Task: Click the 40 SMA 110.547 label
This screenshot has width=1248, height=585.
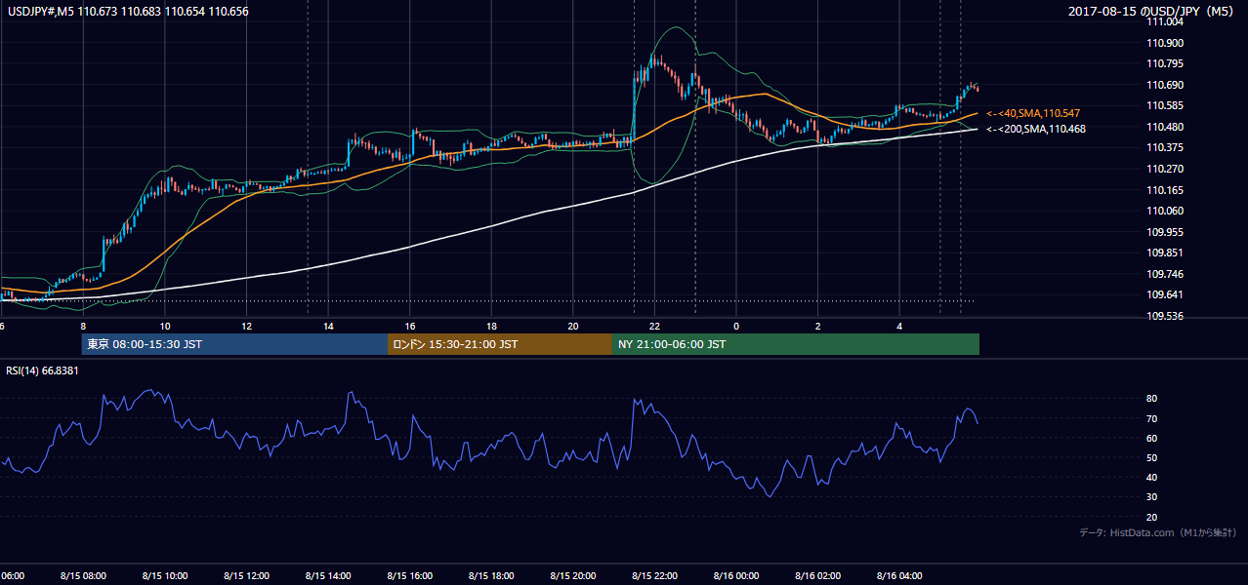Action: click(1033, 114)
